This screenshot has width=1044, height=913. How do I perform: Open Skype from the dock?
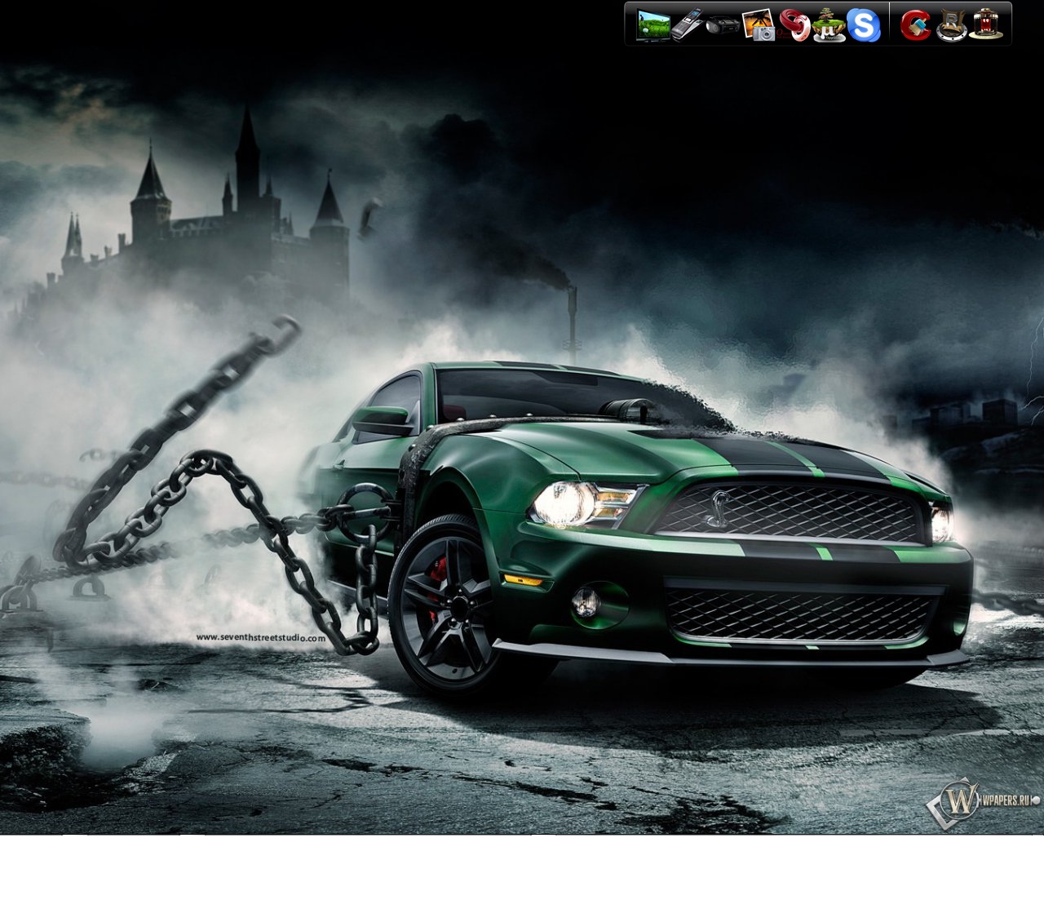pos(863,25)
